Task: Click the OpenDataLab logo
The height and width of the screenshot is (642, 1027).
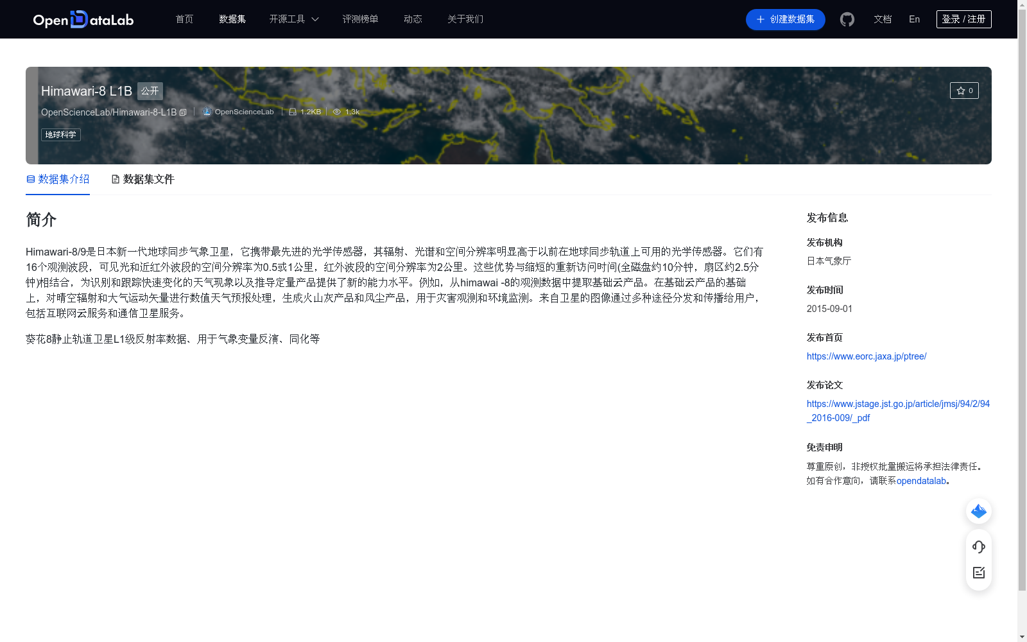Action: [83, 19]
